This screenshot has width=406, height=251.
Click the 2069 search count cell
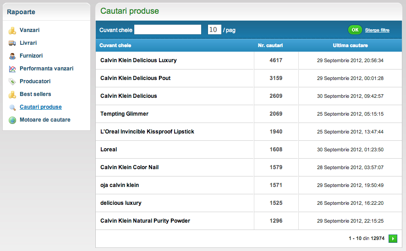tap(276, 114)
